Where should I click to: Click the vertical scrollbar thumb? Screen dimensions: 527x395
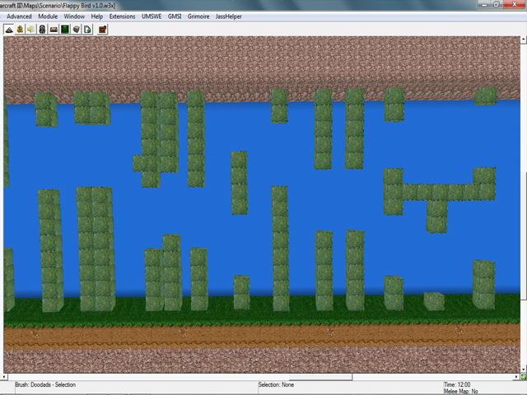(524, 237)
